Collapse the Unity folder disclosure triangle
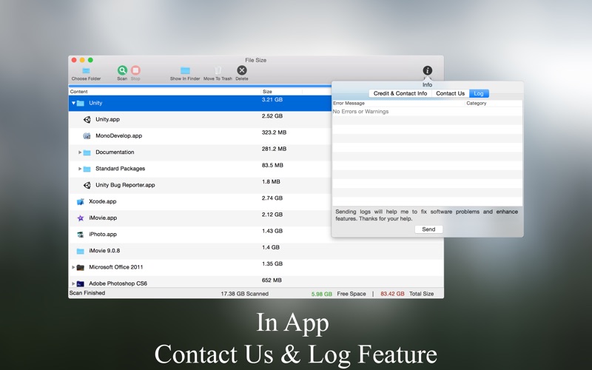The height and width of the screenshot is (370, 592). point(73,103)
